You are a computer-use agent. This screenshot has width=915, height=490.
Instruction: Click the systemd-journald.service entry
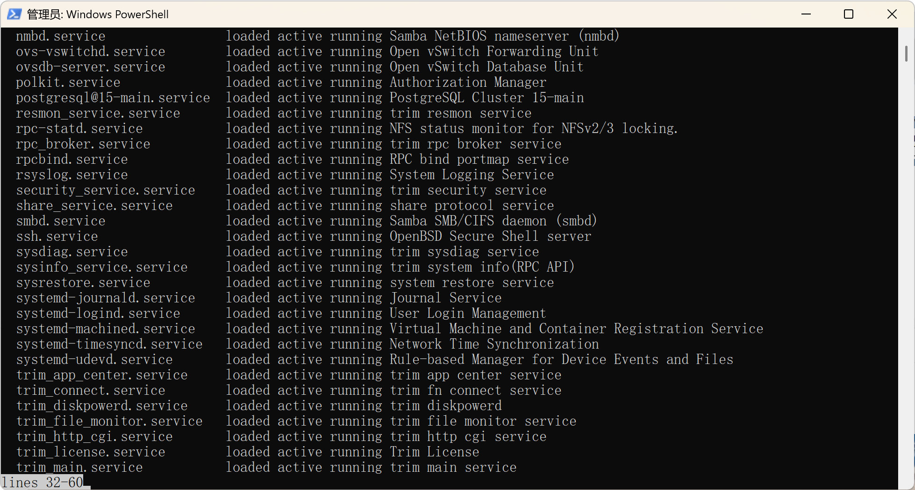106,298
